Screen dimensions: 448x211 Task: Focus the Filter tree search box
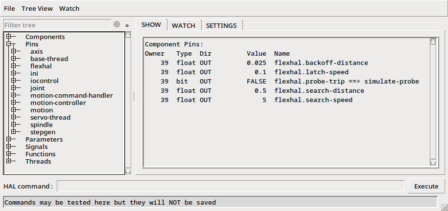point(57,25)
